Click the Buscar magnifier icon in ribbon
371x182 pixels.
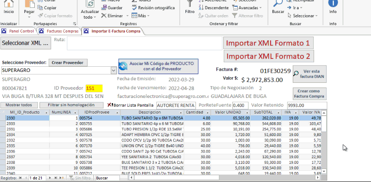(x=278, y=4)
